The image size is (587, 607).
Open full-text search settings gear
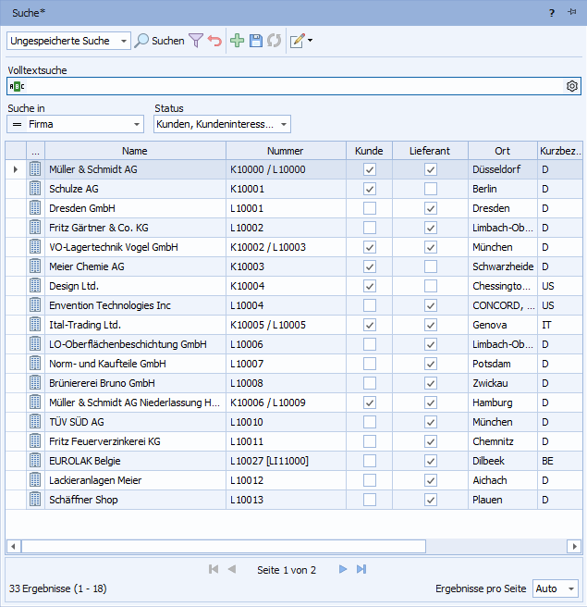coord(572,86)
